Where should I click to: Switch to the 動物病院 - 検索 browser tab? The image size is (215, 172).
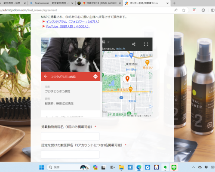click(x=12, y=3)
